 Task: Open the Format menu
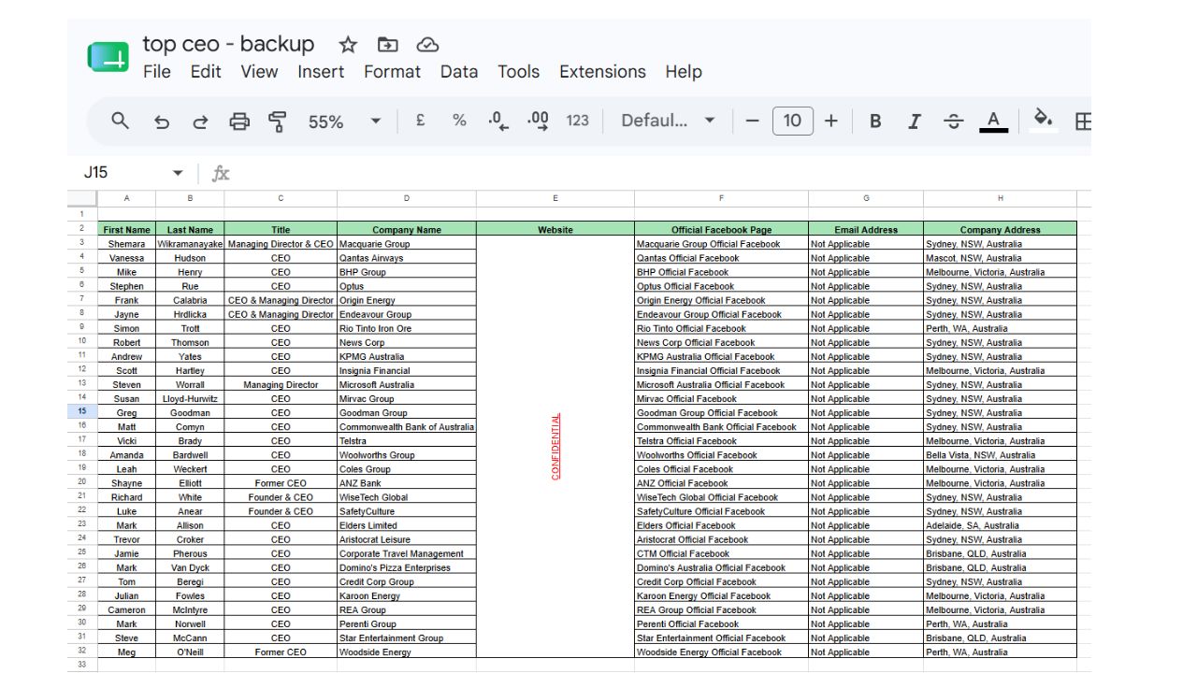pos(392,72)
